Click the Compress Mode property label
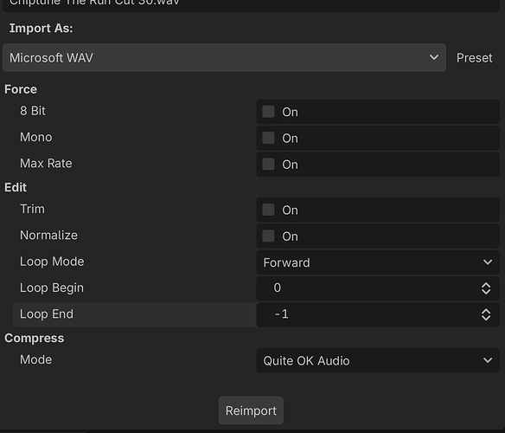The image size is (505, 433). (36, 359)
